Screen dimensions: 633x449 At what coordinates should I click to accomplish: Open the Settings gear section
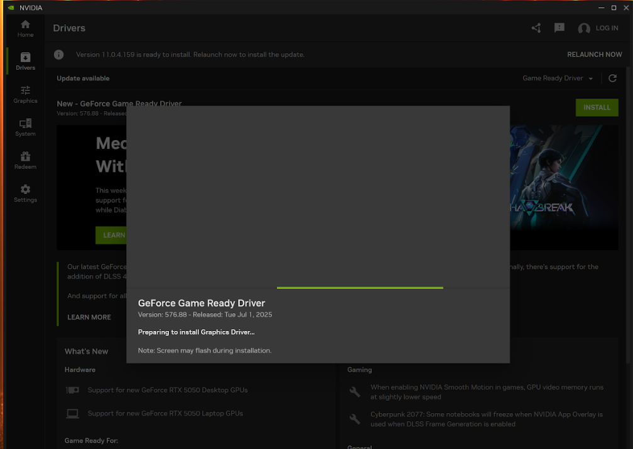tap(25, 194)
